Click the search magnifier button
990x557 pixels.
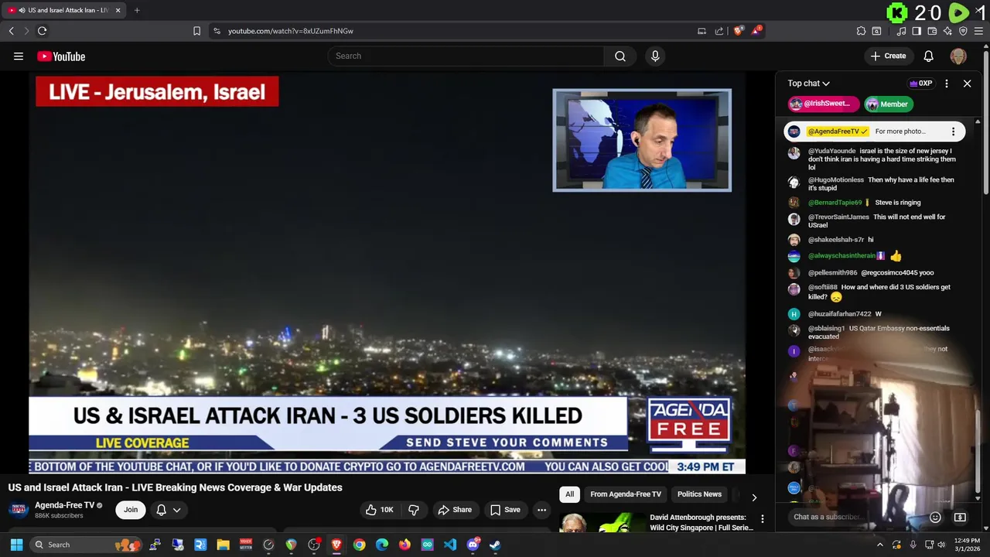click(x=620, y=56)
